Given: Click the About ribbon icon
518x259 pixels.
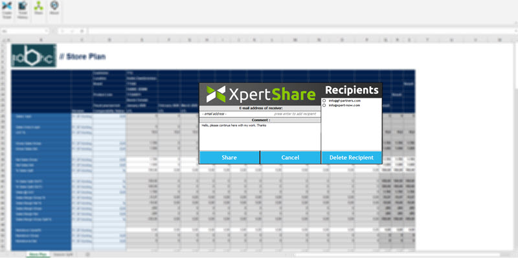Looking at the screenshot, I should point(54,8).
